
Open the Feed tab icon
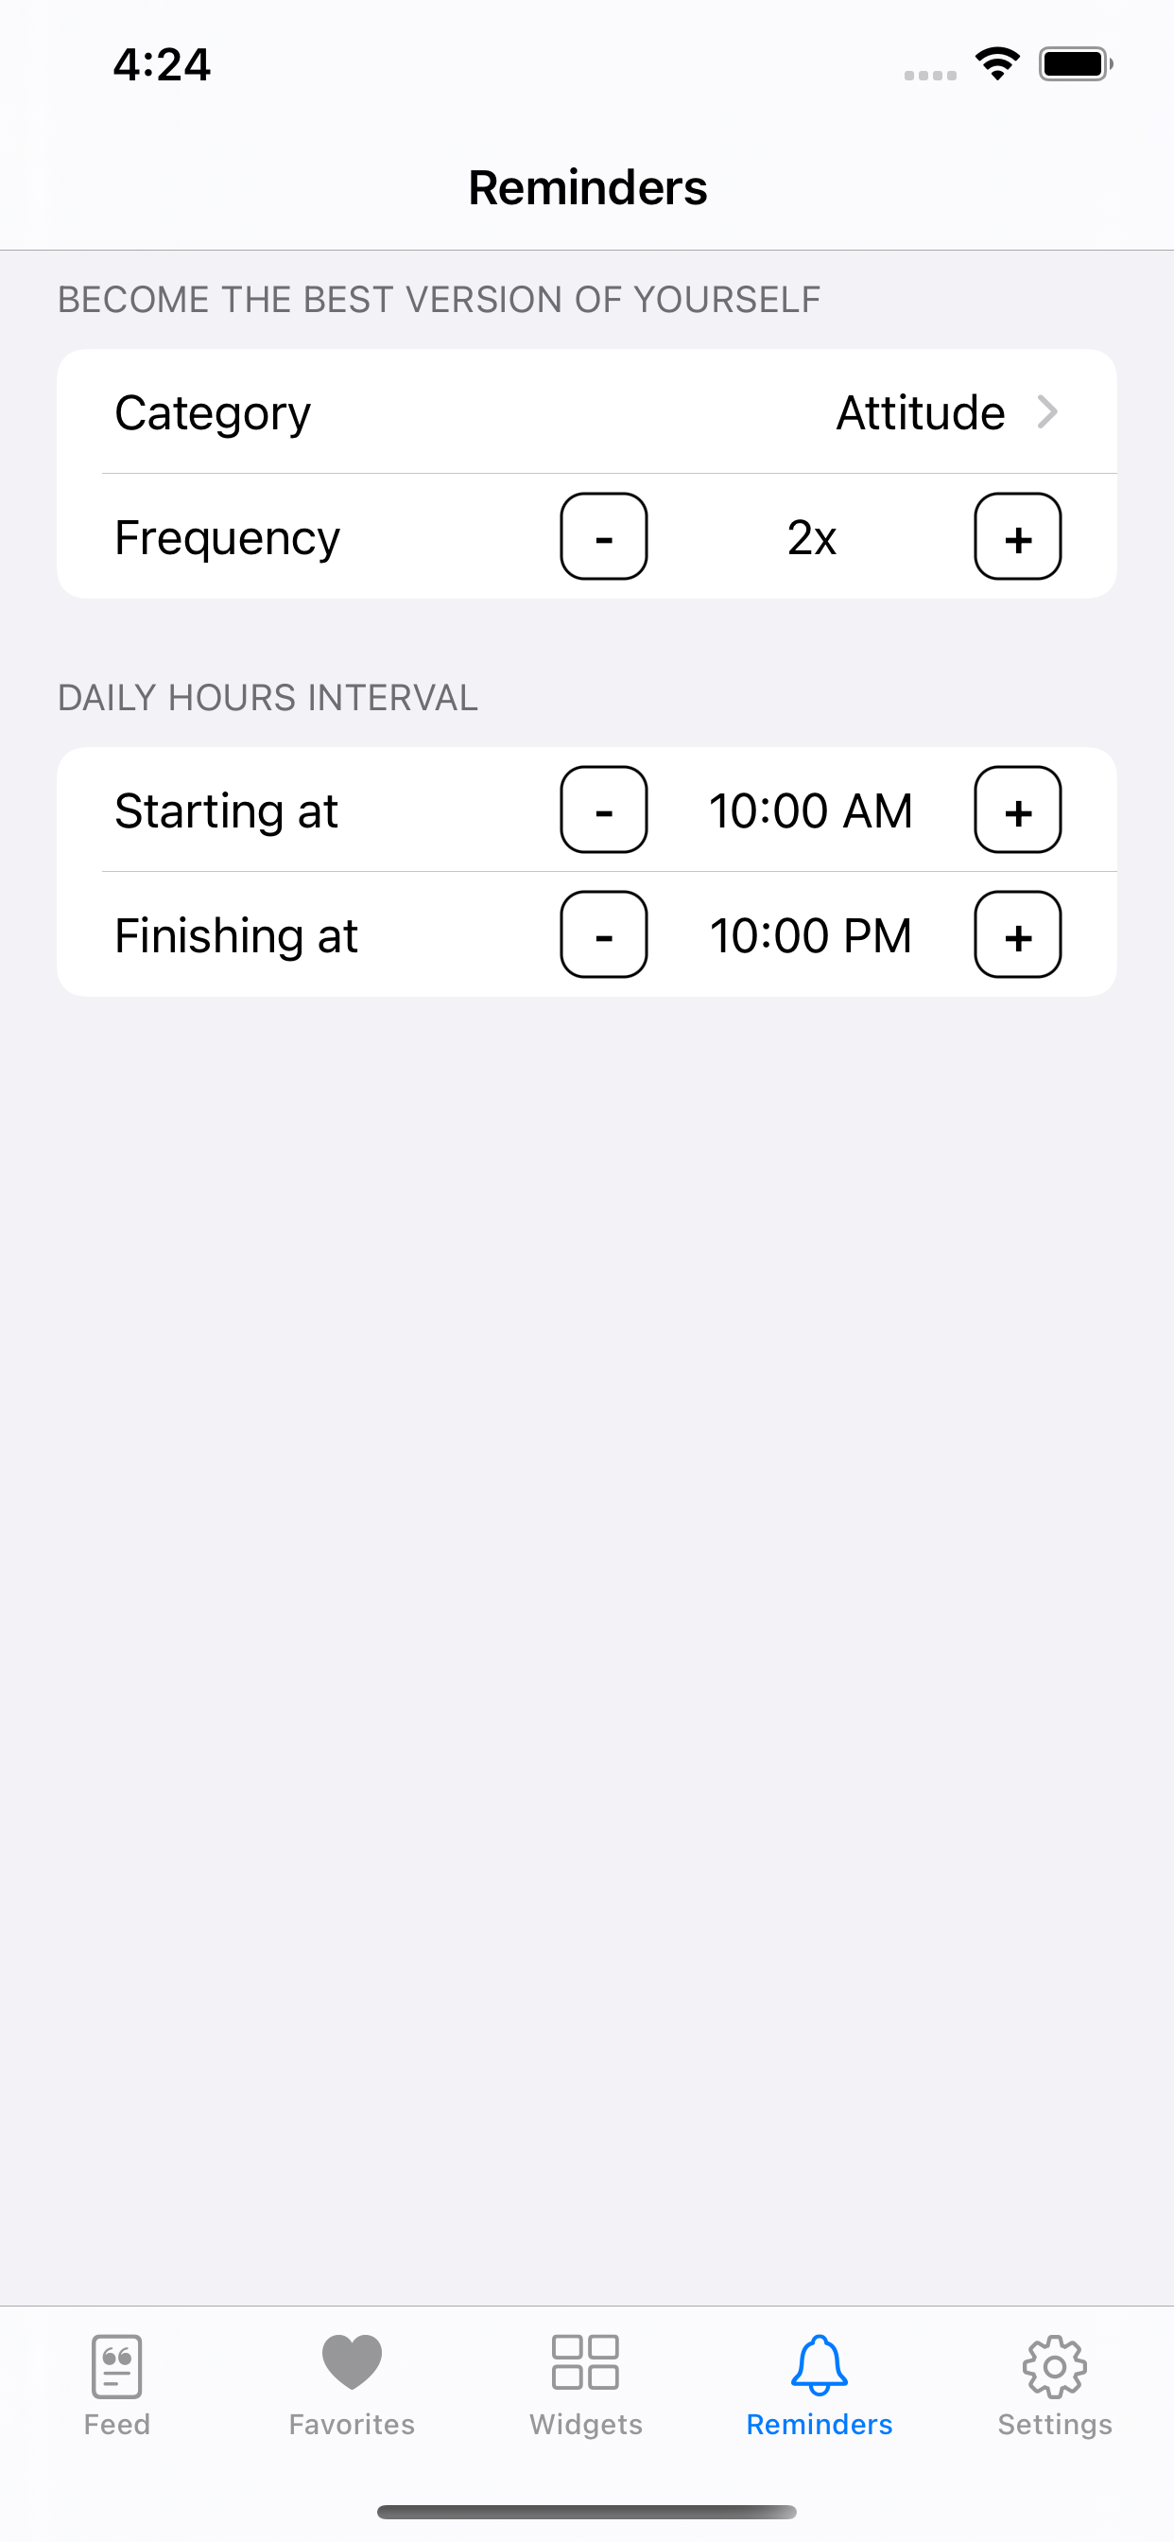pyautogui.click(x=116, y=2365)
